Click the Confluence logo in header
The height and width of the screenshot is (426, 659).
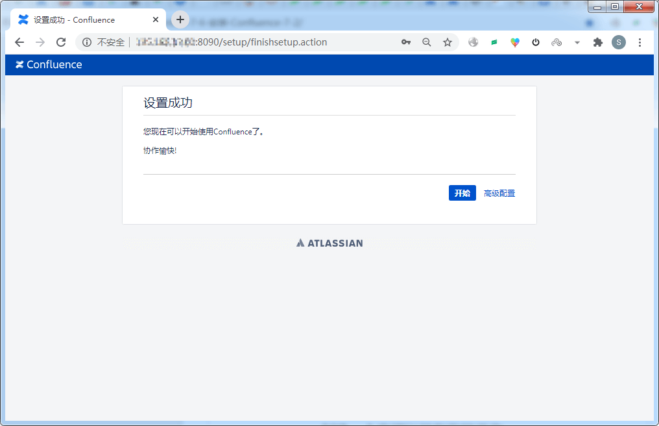49,64
